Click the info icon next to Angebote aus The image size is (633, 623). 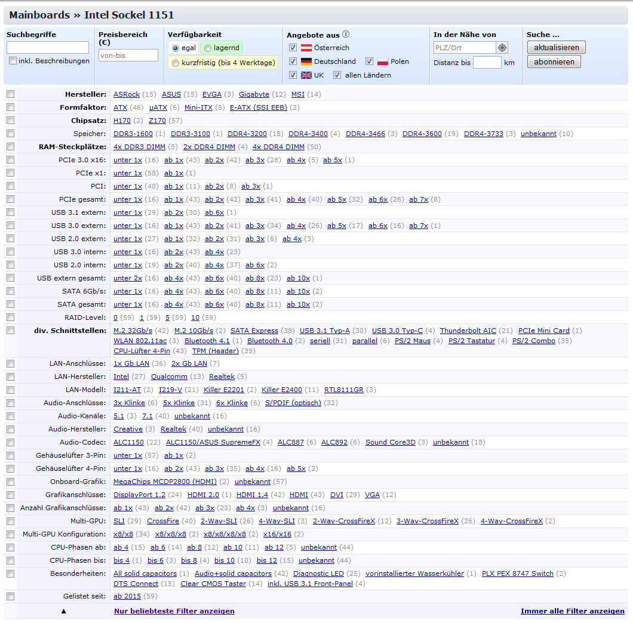346,34
